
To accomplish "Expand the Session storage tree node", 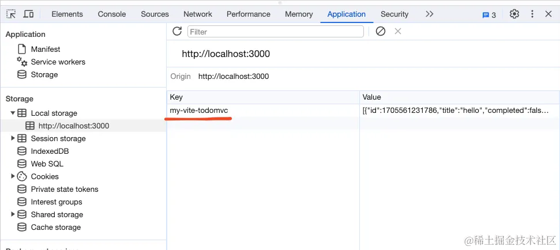I will 13,138.
